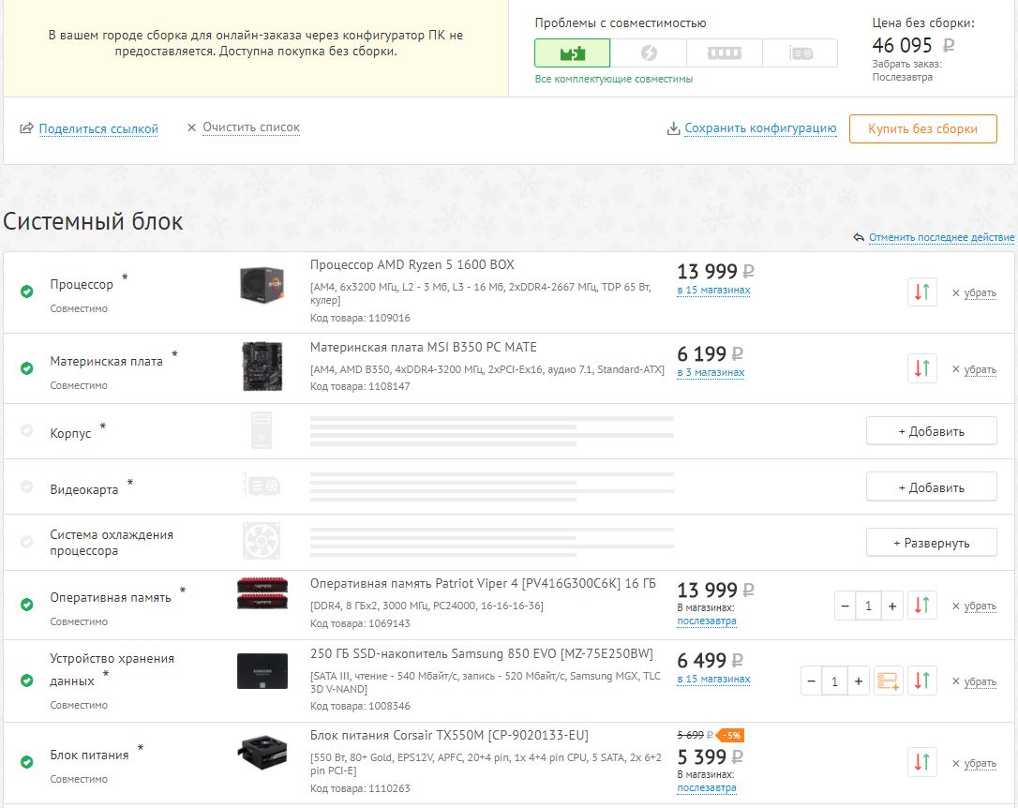The image size is (1018, 808).
Task: Open Материнская плата MSI B350 PC MATE title
Action: tap(424, 347)
